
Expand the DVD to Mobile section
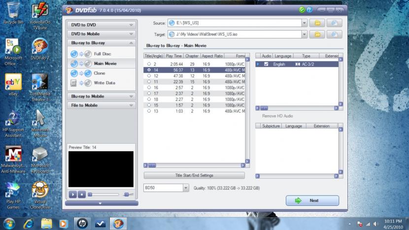[102, 34]
